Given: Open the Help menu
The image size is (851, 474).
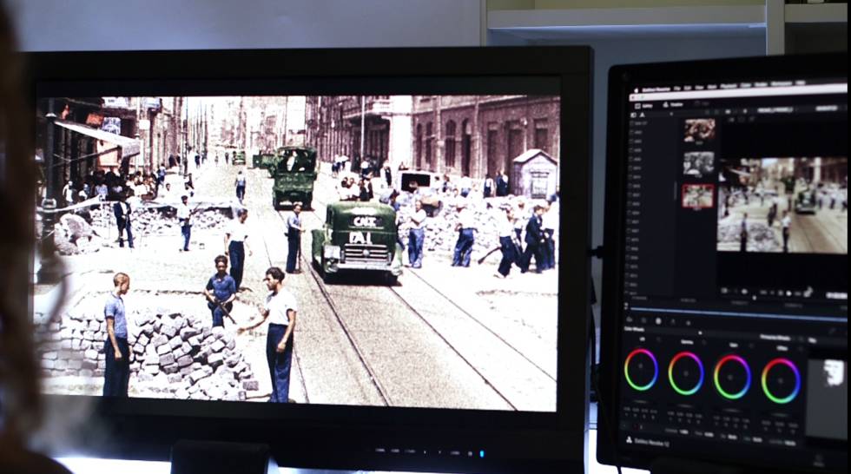Looking at the screenshot, I should click(x=800, y=83).
